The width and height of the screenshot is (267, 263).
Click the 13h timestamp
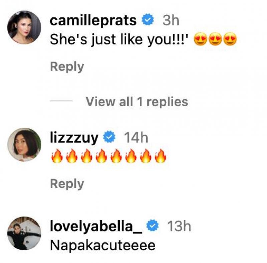click(x=179, y=226)
